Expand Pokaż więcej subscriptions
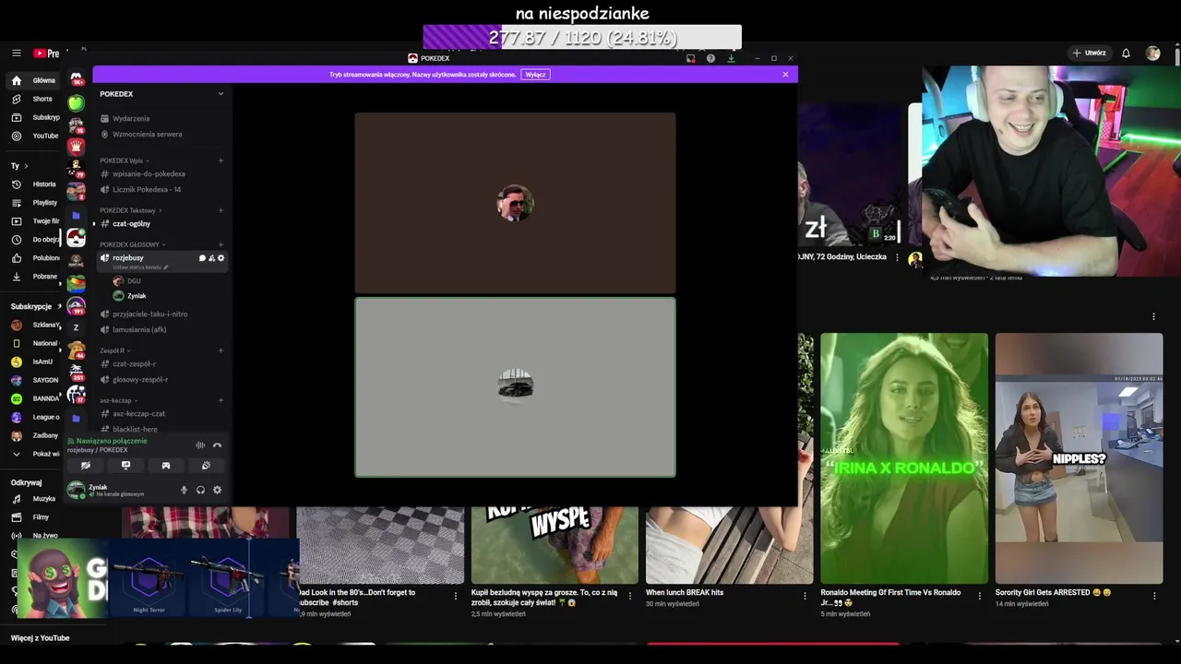Screen dimensions: 1181x664 34,454
